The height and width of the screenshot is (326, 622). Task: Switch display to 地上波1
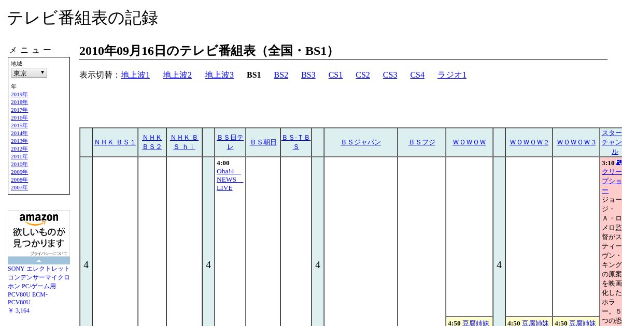(135, 75)
